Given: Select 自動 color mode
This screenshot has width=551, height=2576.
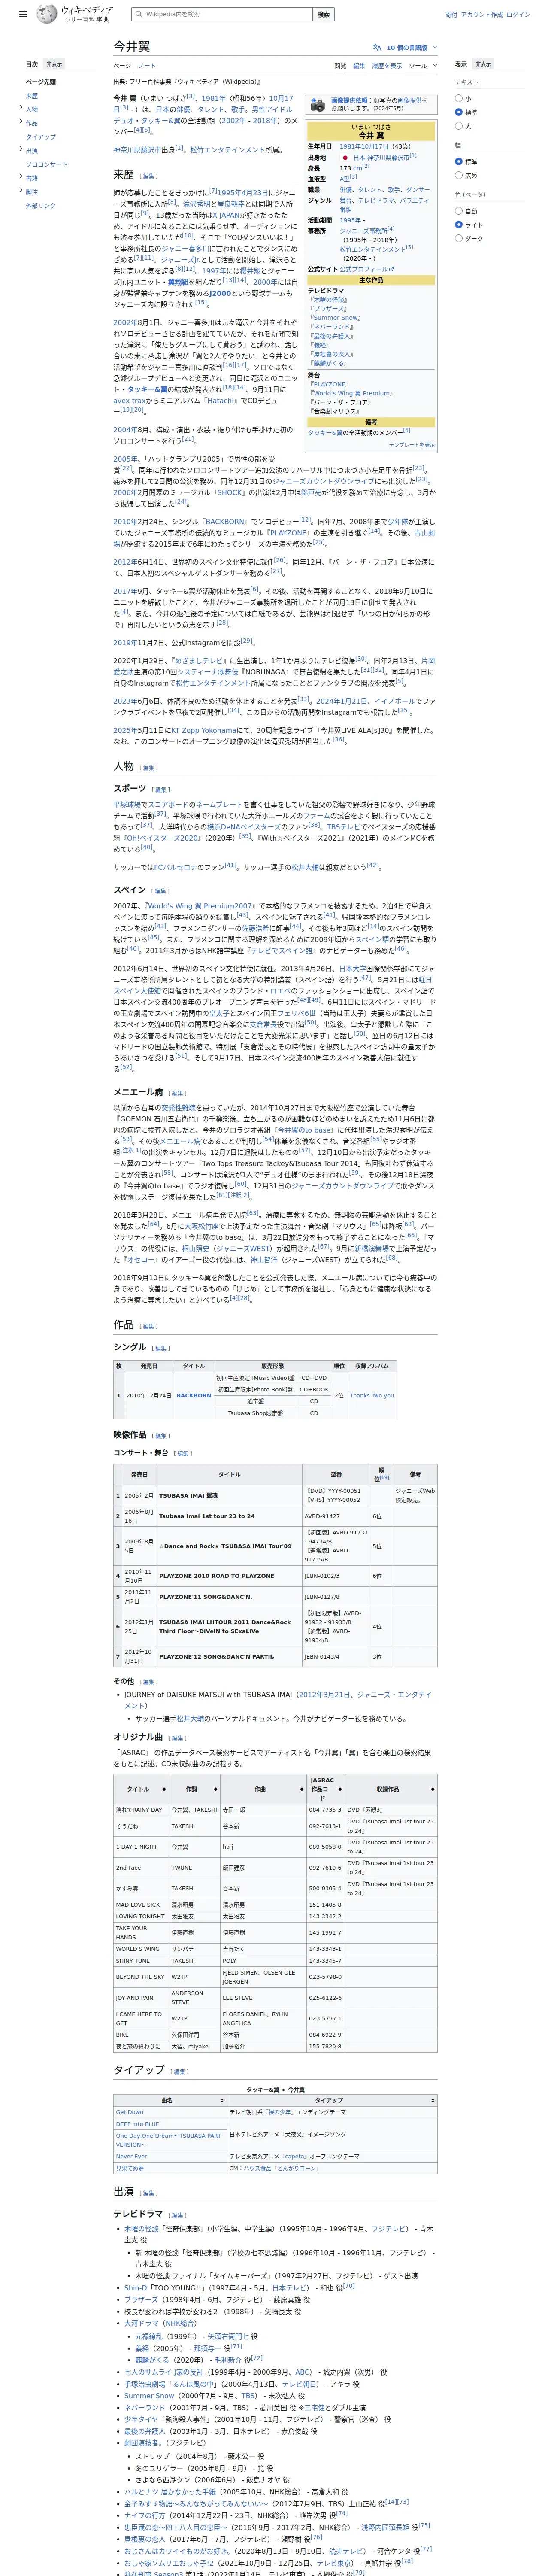Looking at the screenshot, I should [459, 211].
